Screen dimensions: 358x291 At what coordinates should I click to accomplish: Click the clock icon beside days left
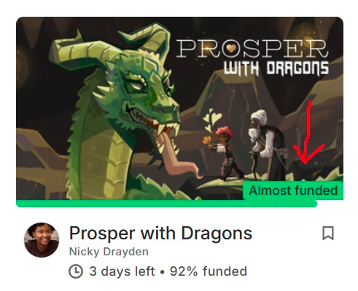[76, 271]
